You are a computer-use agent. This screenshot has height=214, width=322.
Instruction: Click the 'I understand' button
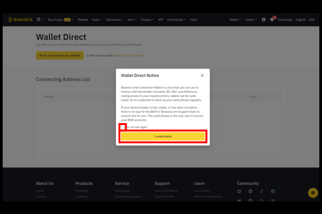[x=163, y=136]
